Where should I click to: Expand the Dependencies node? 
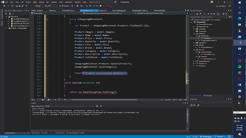point(194,27)
